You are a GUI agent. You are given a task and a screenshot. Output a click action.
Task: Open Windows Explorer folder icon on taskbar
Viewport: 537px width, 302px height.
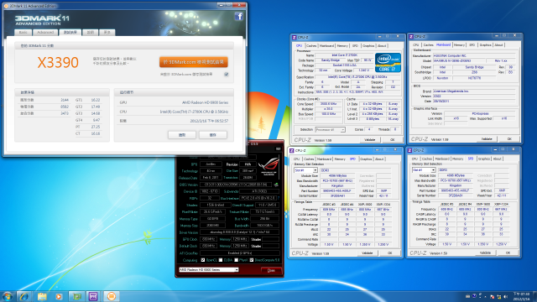(x=42, y=296)
